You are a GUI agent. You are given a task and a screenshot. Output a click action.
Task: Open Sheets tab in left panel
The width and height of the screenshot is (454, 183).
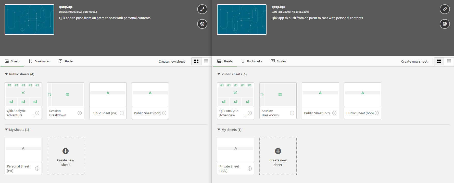(12, 61)
